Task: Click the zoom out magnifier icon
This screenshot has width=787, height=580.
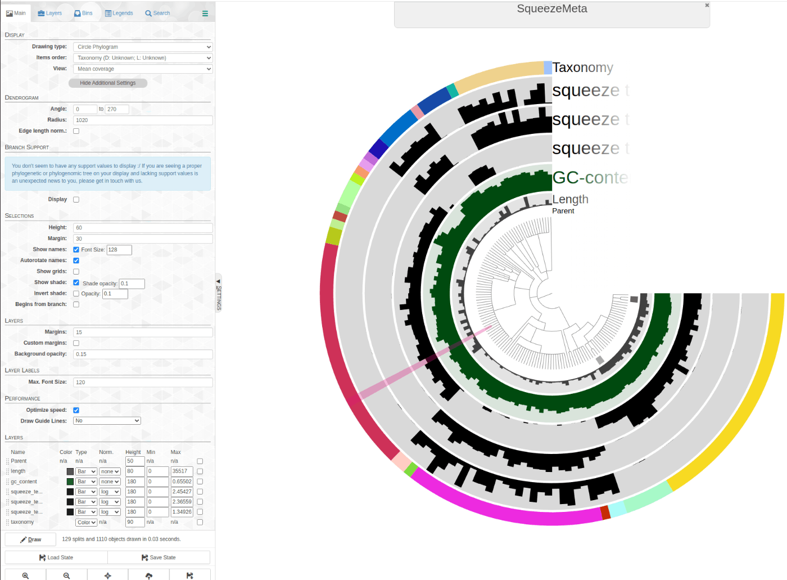Action: point(66,575)
